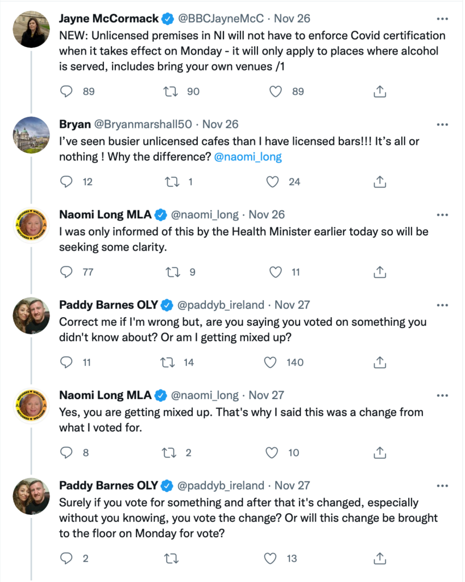The height and width of the screenshot is (582, 465).
Task: Share Naomi Long's 'getting mixed up' tweet
Action: (380, 453)
